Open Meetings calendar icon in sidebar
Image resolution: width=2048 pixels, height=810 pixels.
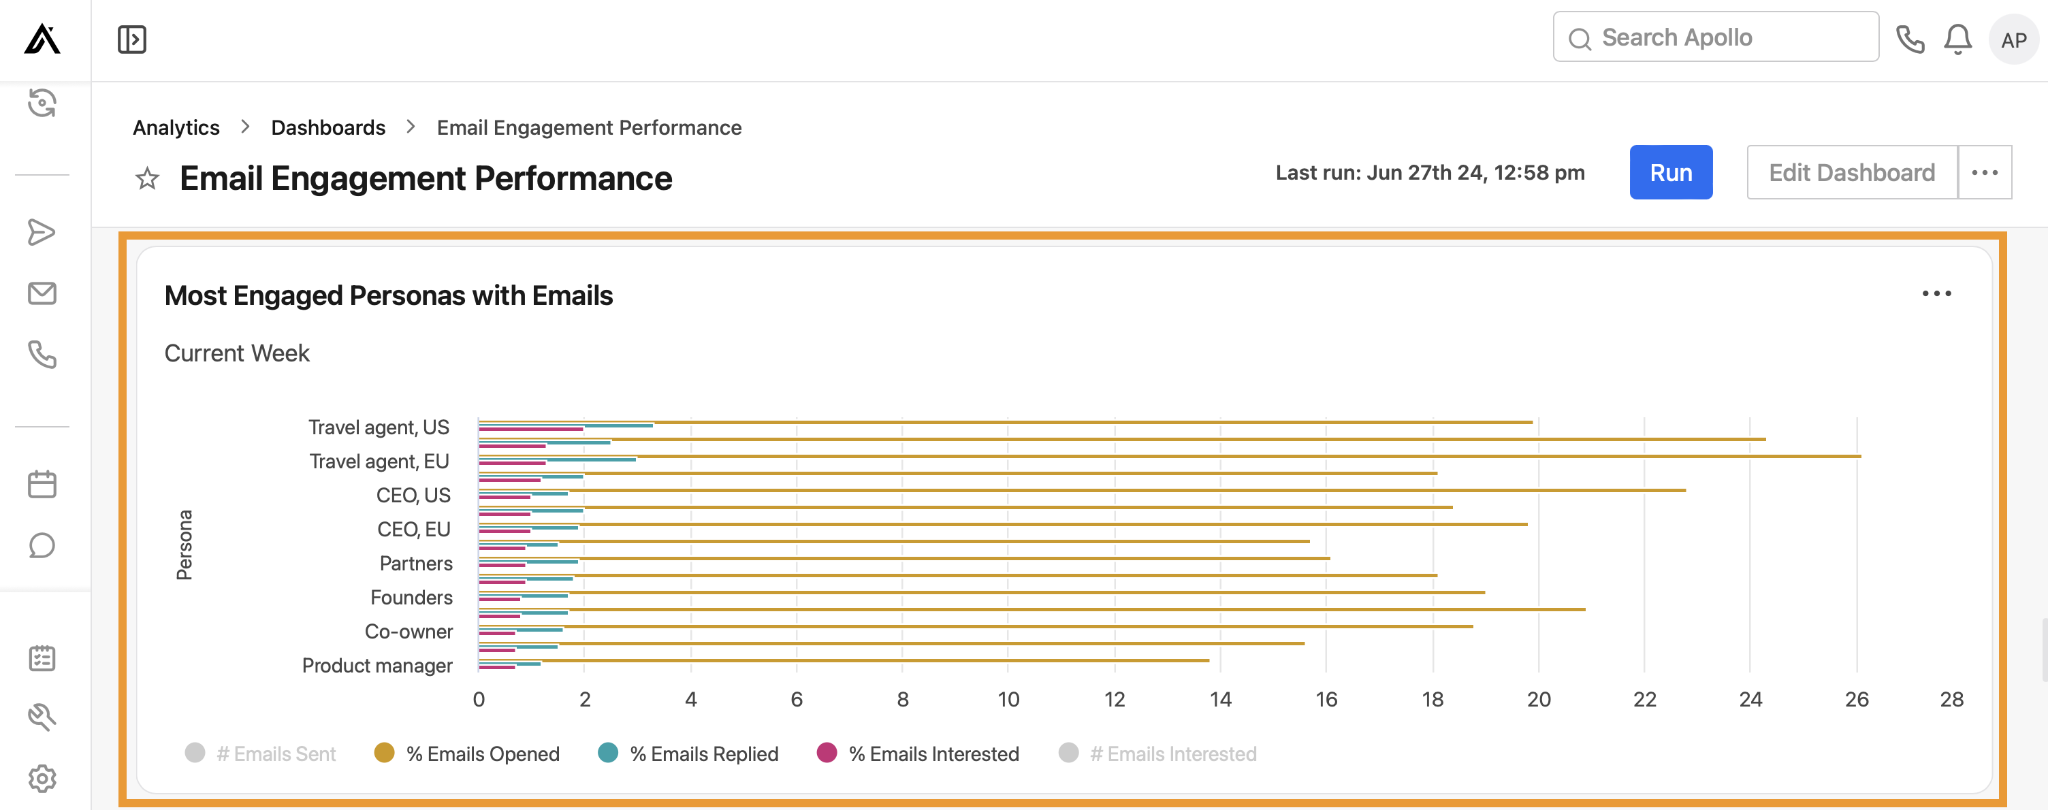point(42,484)
